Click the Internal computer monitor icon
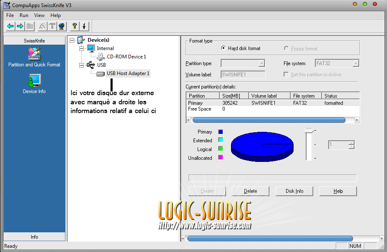The height and width of the screenshot is (252, 387). (91, 48)
